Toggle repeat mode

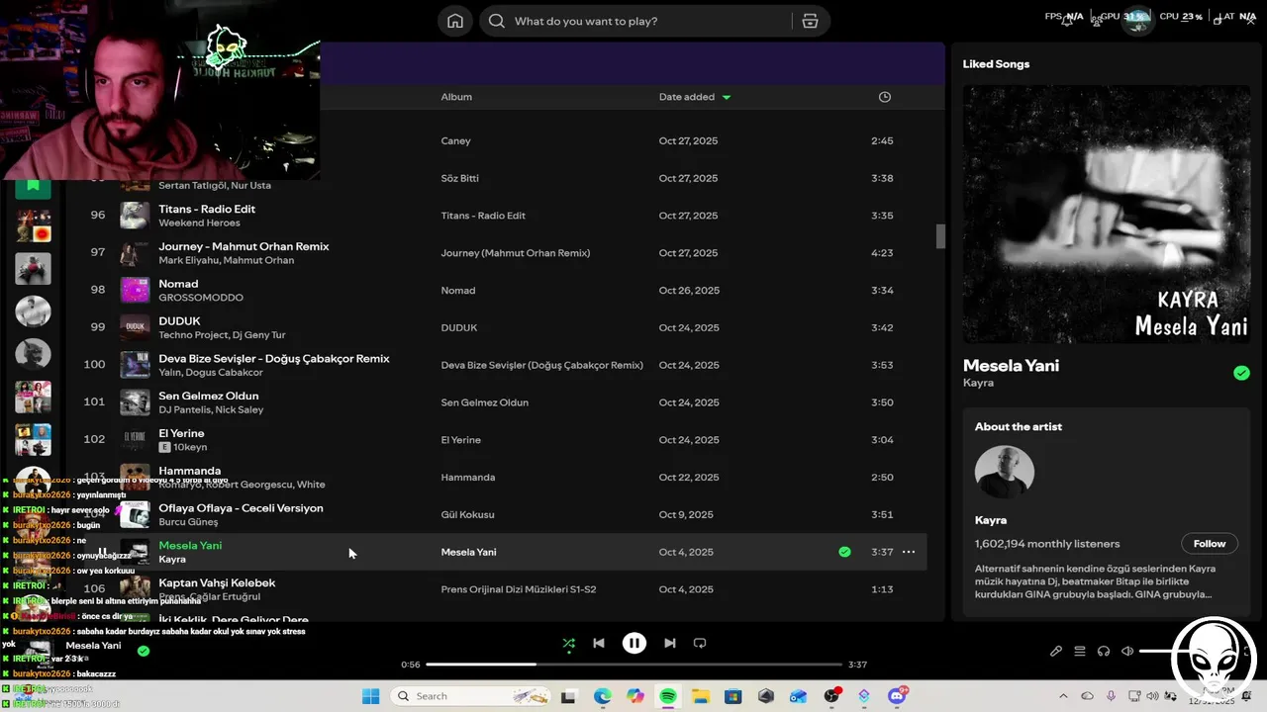(700, 643)
